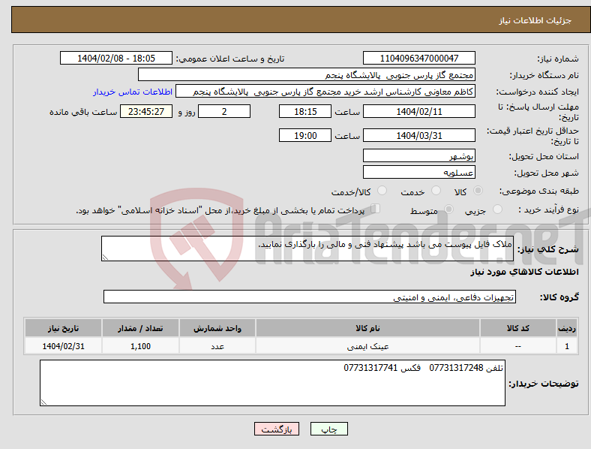The height and width of the screenshot is (449, 591).
Task: Click the شرح کلی نیاز description textarea
Action: [307, 249]
